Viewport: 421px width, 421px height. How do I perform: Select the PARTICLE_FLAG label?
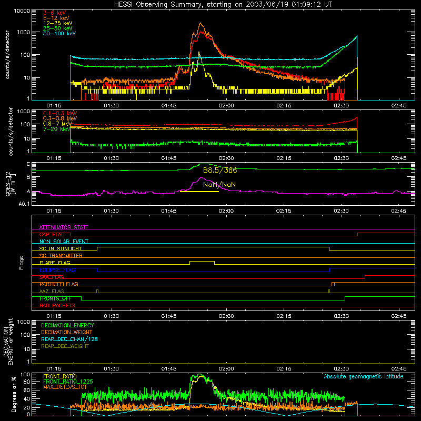59,284
